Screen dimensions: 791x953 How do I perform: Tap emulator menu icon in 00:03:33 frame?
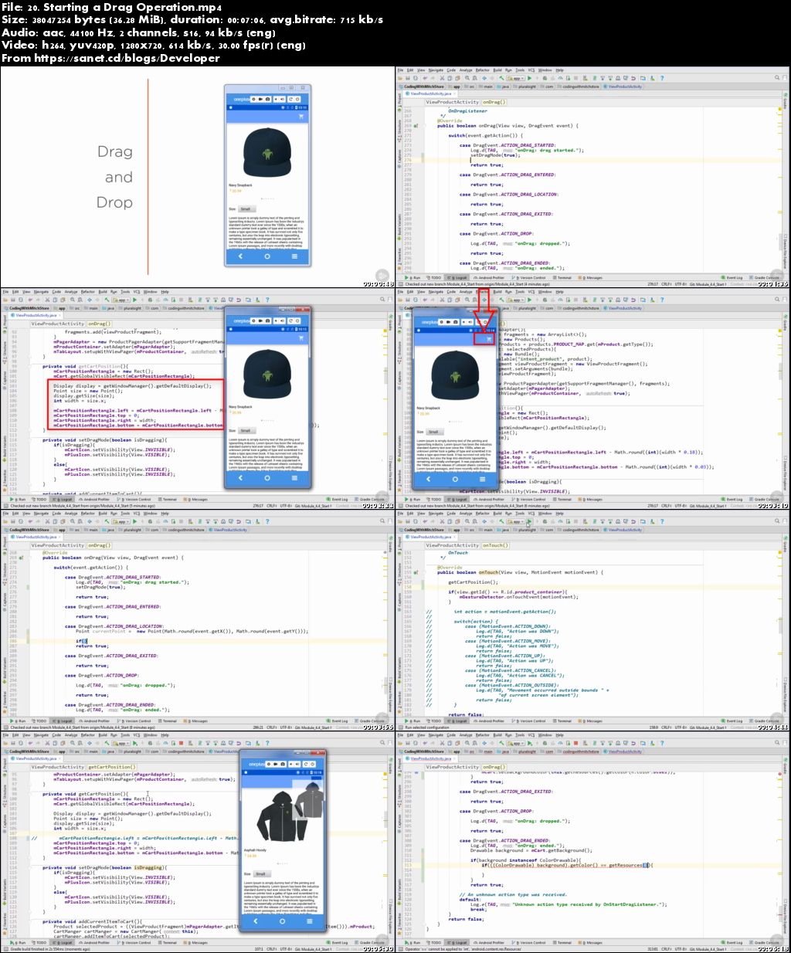coord(294,478)
